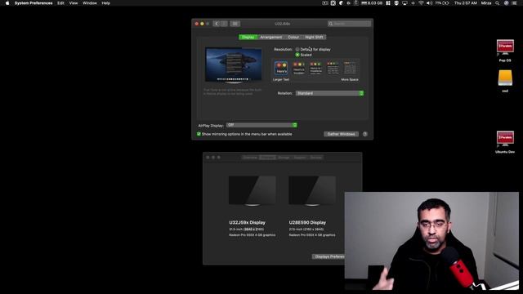523x294 pixels.
Task: Open the Window menu
Action: tap(90, 3)
